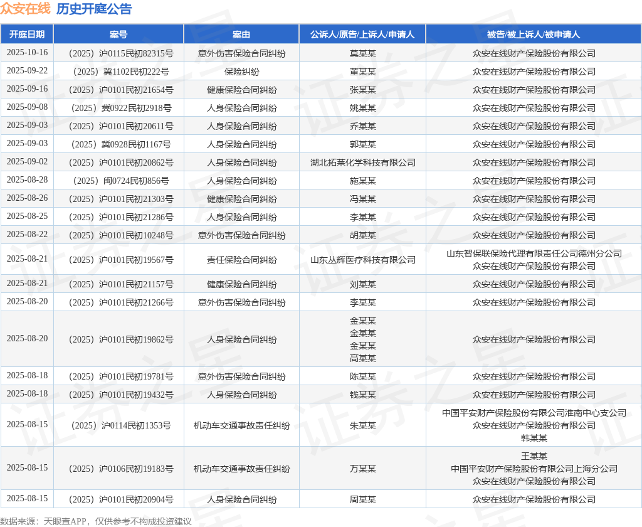The image size is (642, 527).
Task: Click plaintiff cell 胡某某
Action: 363,235
